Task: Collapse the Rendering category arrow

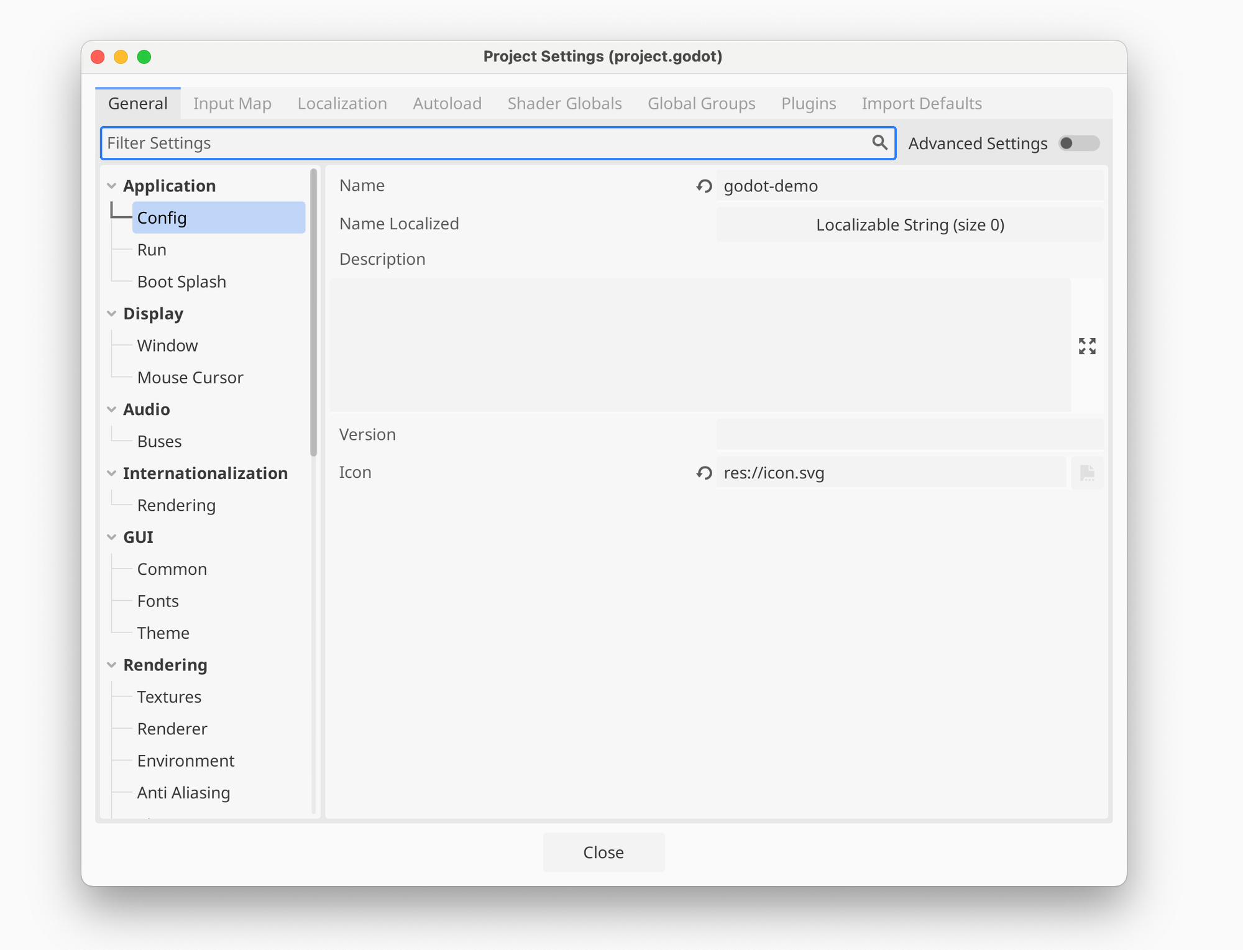Action: pos(112,665)
